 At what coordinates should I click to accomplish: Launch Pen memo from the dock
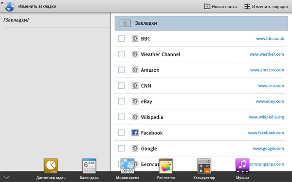point(166,166)
